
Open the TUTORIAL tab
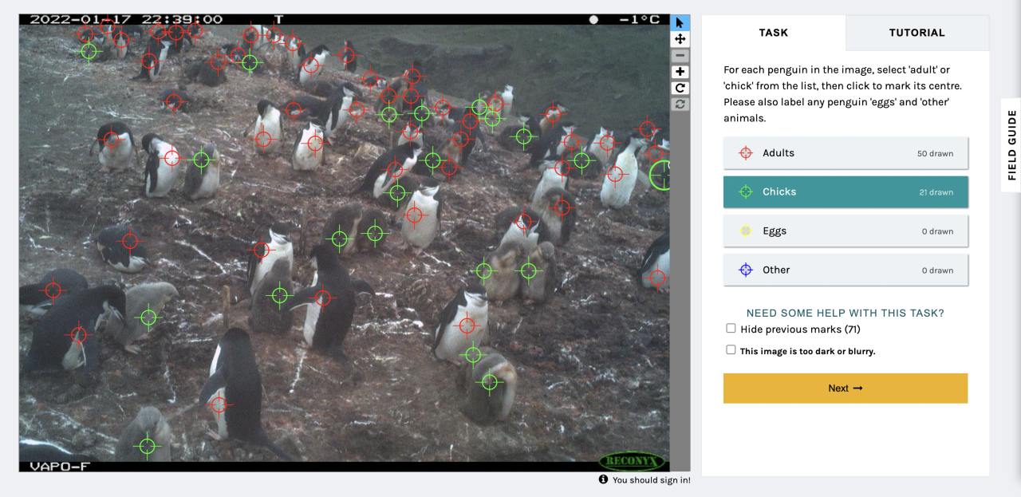(917, 33)
